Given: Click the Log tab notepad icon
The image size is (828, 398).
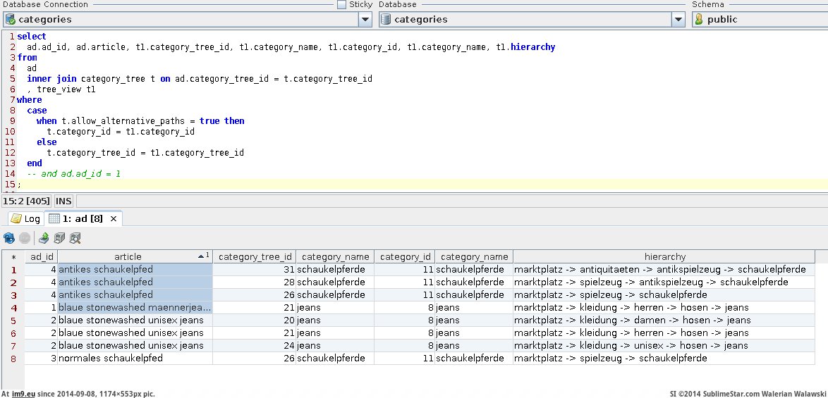Looking at the screenshot, I should [16, 218].
